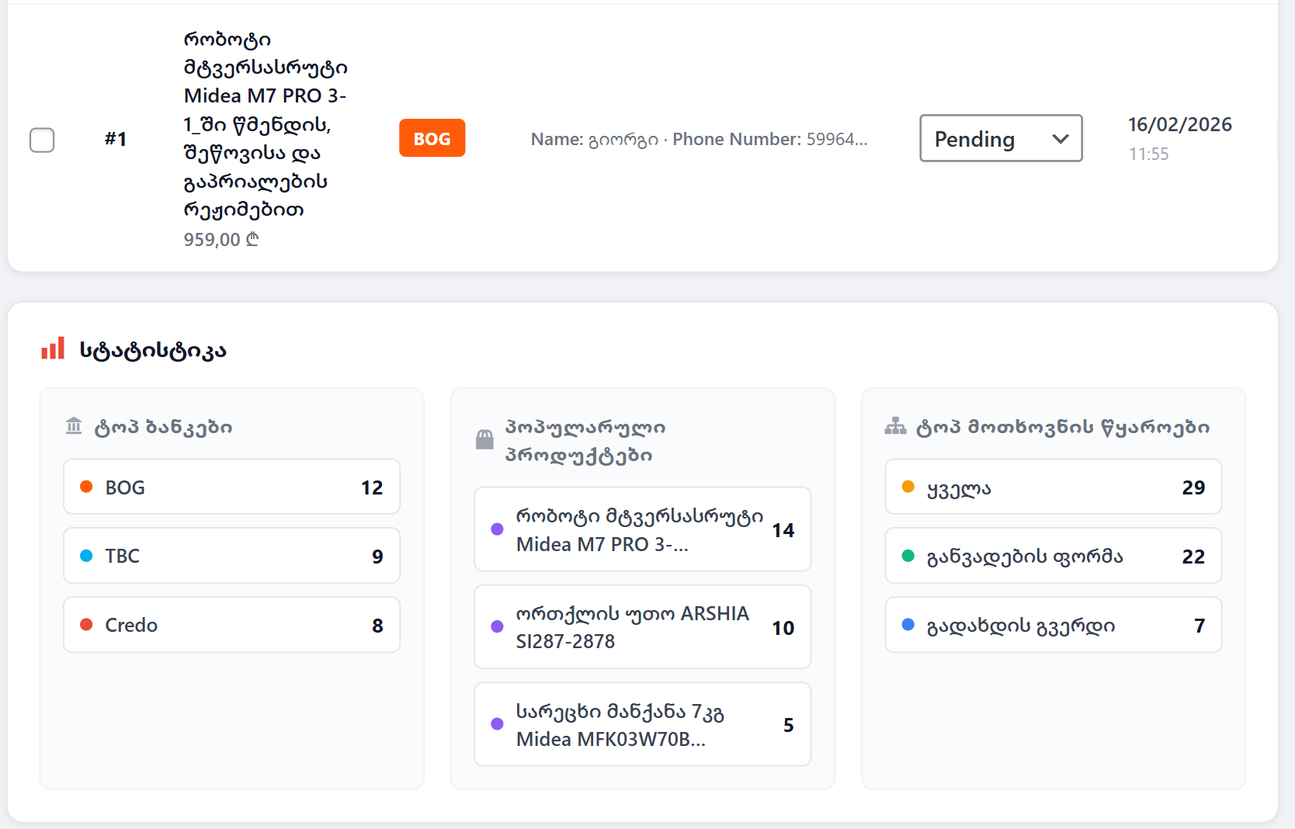Viewport: 1295px width, 829px height.
Task: Click the orange dot beside BOG
Action: point(86,487)
